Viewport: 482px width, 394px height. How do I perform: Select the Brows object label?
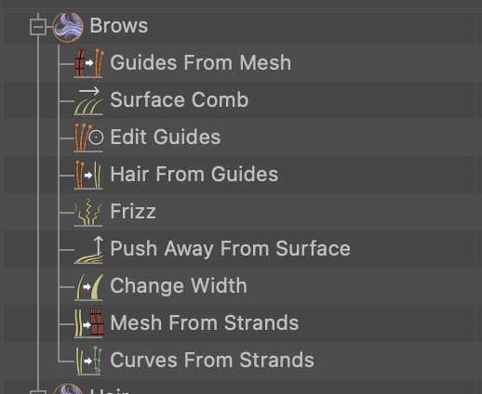pos(119,25)
